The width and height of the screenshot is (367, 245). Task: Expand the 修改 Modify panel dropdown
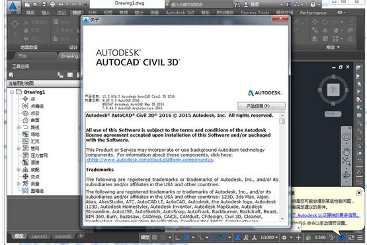pos(333,48)
